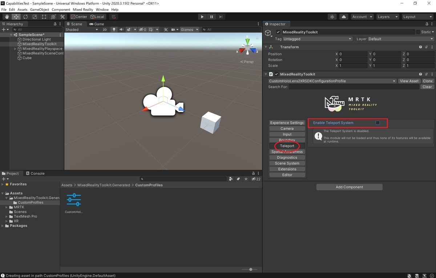
Task: Select the Scale tool
Action: coord(35,17)
